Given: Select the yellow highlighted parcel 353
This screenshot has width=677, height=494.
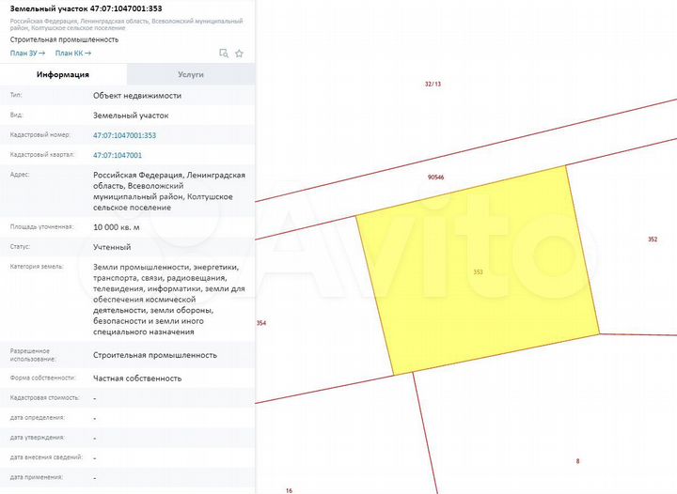Looking at the screenshot, I should coord(478,271).
